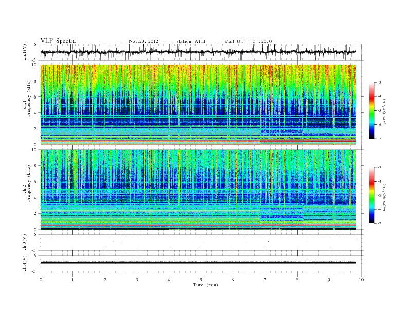Click the ch.2 log(PSD) colorbar label

coord(385,198)
